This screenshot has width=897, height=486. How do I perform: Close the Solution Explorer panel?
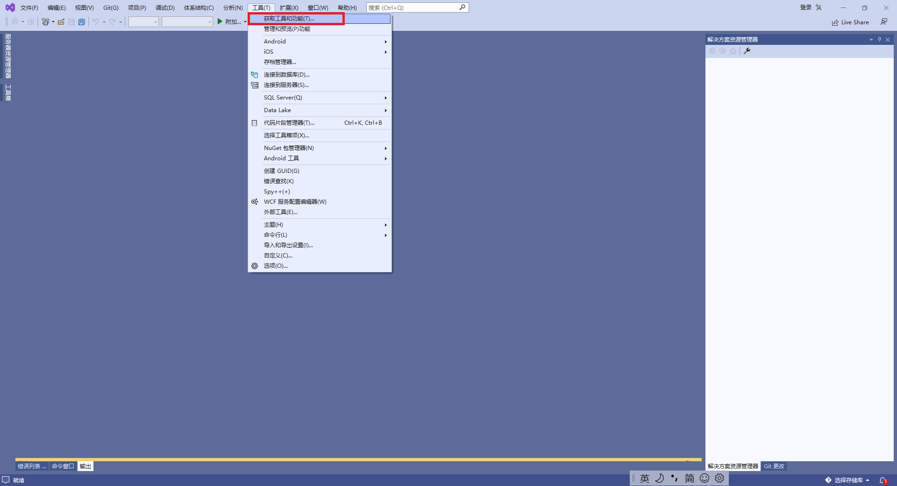pos(888,40)
